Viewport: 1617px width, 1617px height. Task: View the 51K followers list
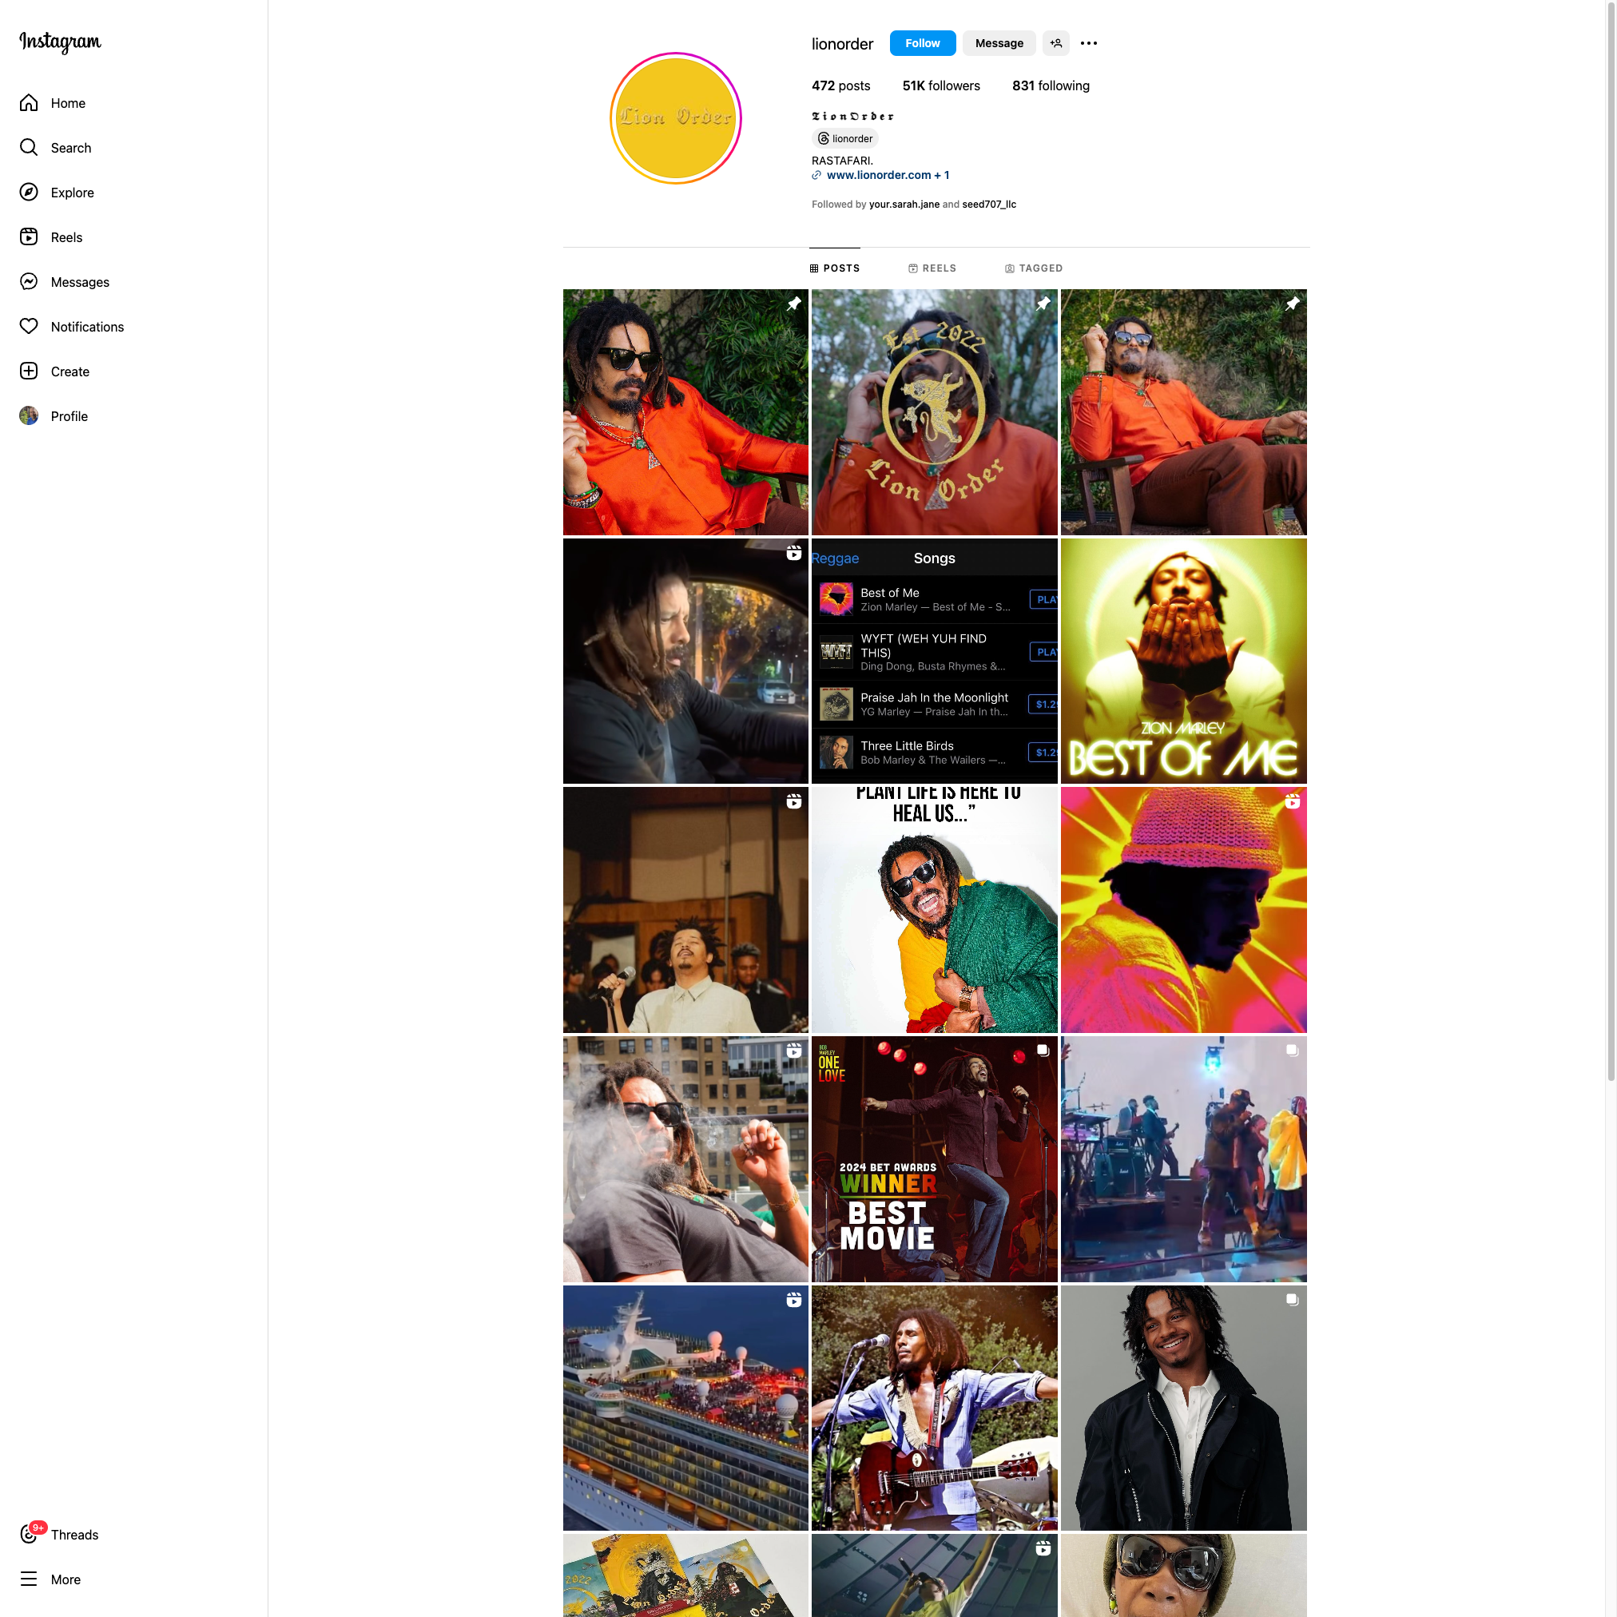(x=941, y=86)
